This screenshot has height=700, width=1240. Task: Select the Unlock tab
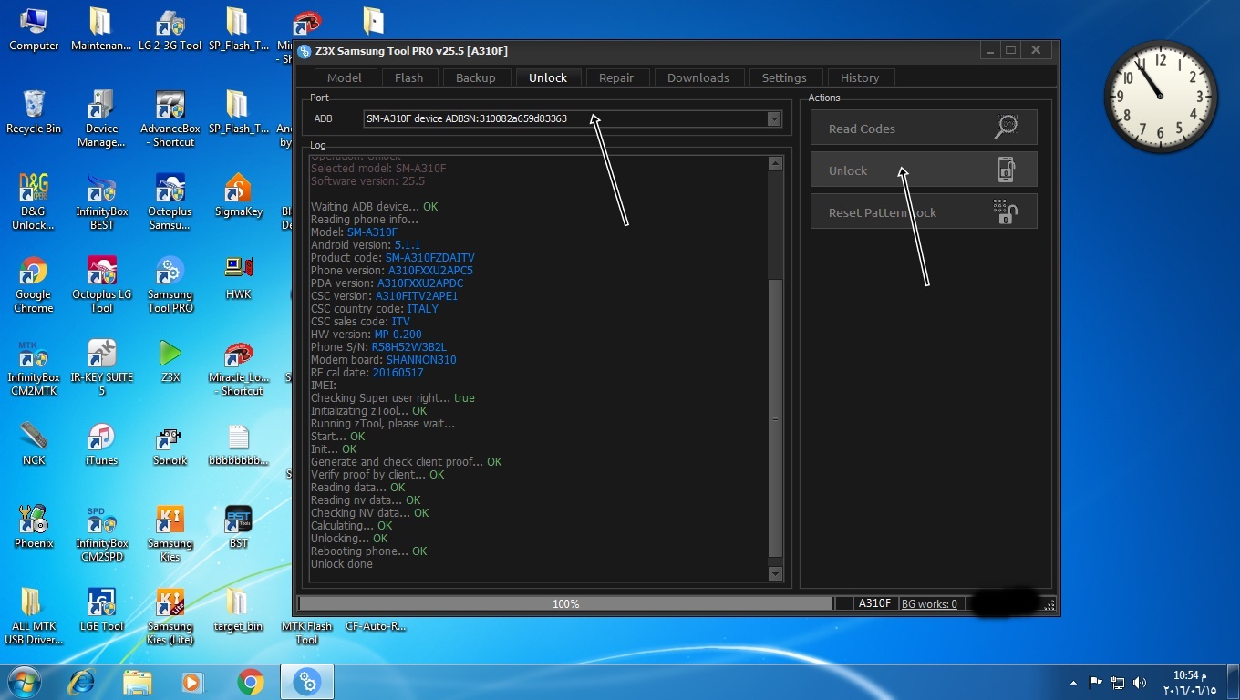pos(548,77)
